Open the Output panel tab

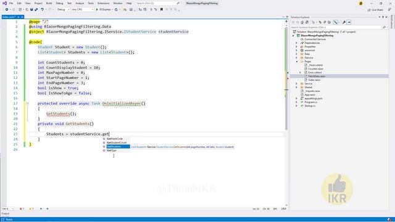coord(6,214)
